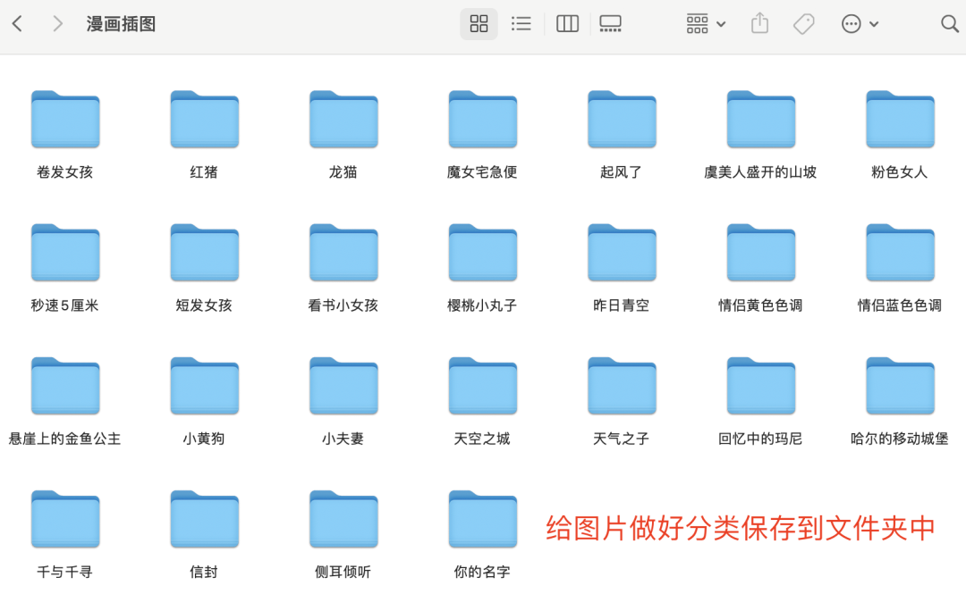966x594 pixels.
Task: Click the folder name label 信封
Action: pyautogui.click(x=204, y=572)
